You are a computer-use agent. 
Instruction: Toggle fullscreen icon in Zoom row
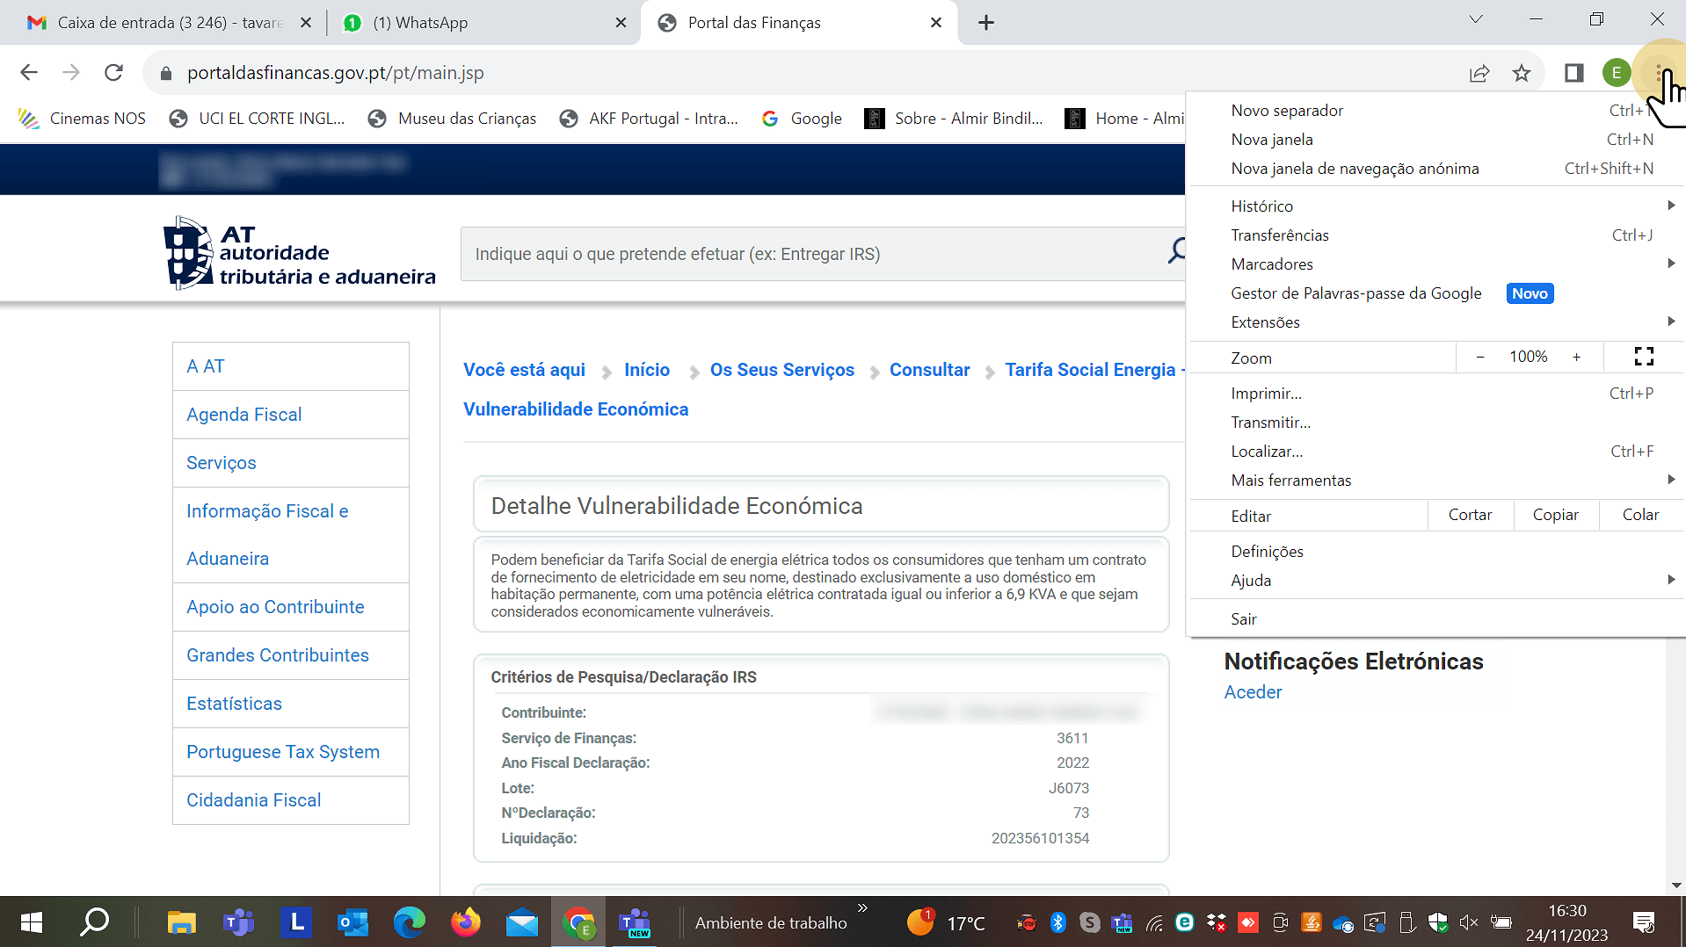[1644, 357]
